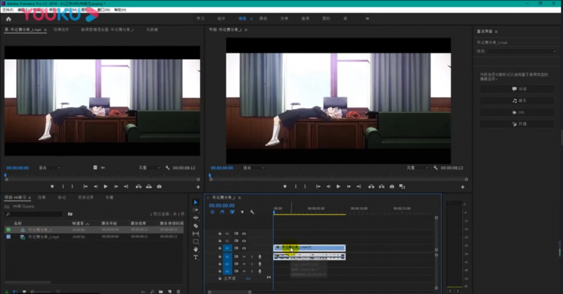This screenshot has width=563, height=294.
Task: Toggle V3 track output eye
Action: coord(244,234)
